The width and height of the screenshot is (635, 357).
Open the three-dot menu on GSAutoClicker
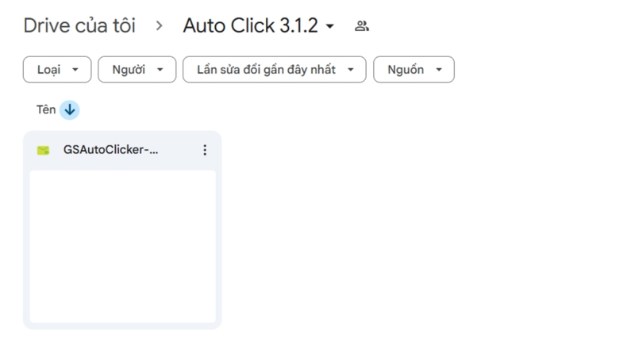(x=205, y=150)
